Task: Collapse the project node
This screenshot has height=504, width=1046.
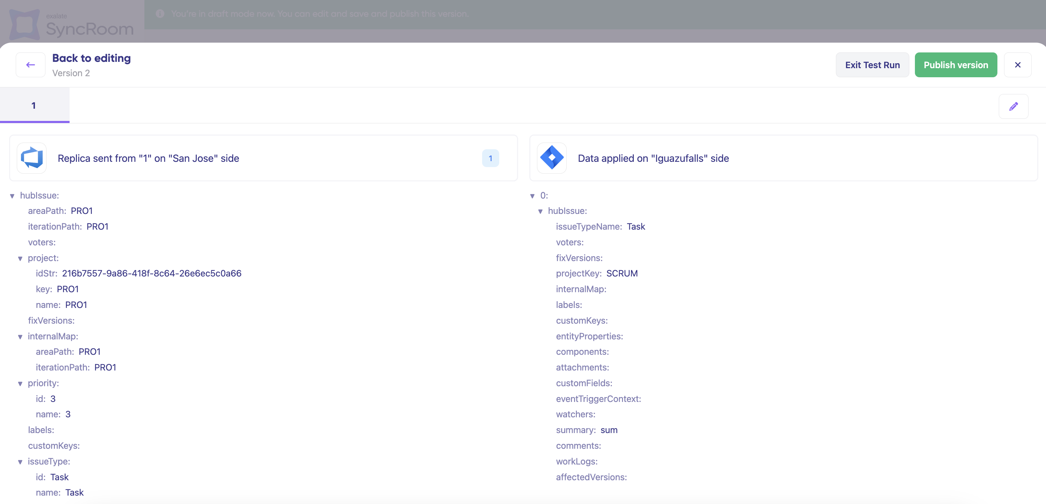Action: point(20,259)
